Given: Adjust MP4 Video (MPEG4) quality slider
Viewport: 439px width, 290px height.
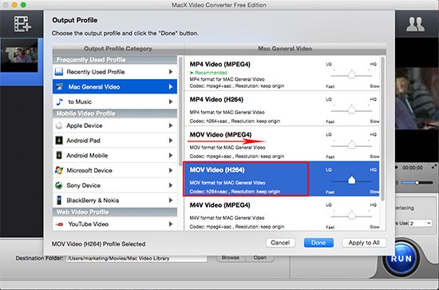Looking at the screenshot, I should coord(352,74).
